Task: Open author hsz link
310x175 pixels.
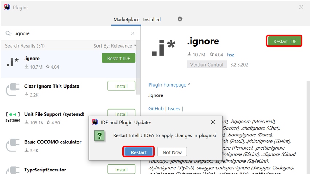Action: coord(230,55)
